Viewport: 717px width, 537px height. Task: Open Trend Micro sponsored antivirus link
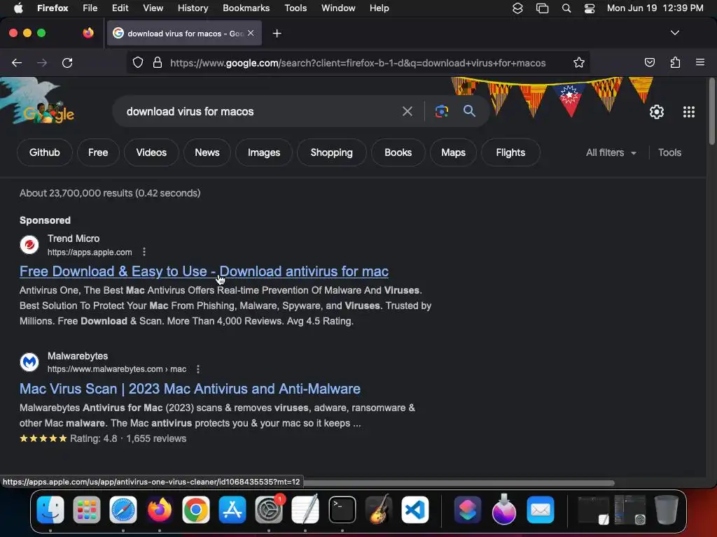[204, 271]
